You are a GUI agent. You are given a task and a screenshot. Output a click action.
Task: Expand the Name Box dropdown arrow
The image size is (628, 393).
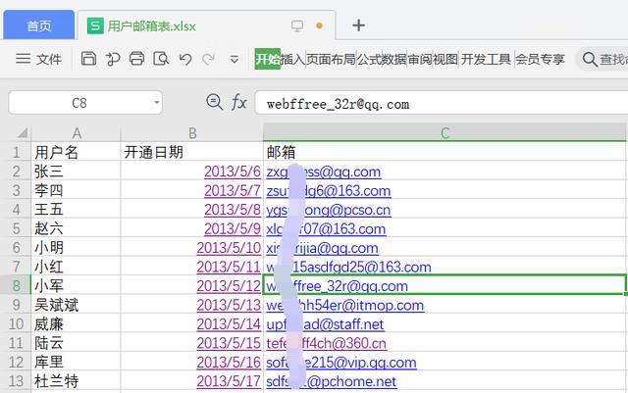point(157,103)
